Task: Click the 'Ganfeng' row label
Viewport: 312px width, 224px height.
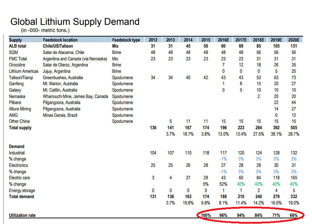Action: click(16, 84)
